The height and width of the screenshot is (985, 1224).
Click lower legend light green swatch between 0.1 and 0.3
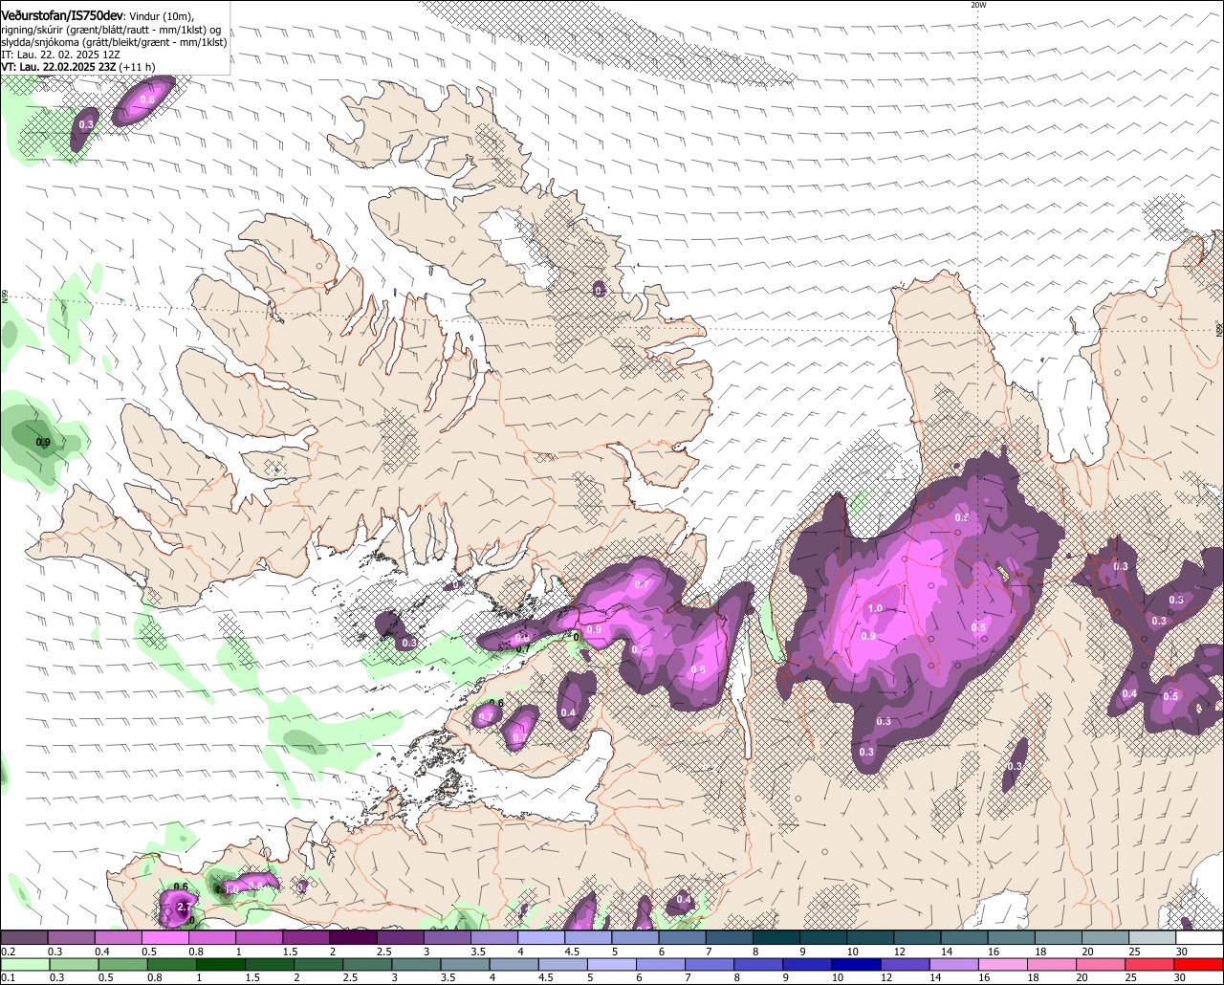tap(24, 965)
